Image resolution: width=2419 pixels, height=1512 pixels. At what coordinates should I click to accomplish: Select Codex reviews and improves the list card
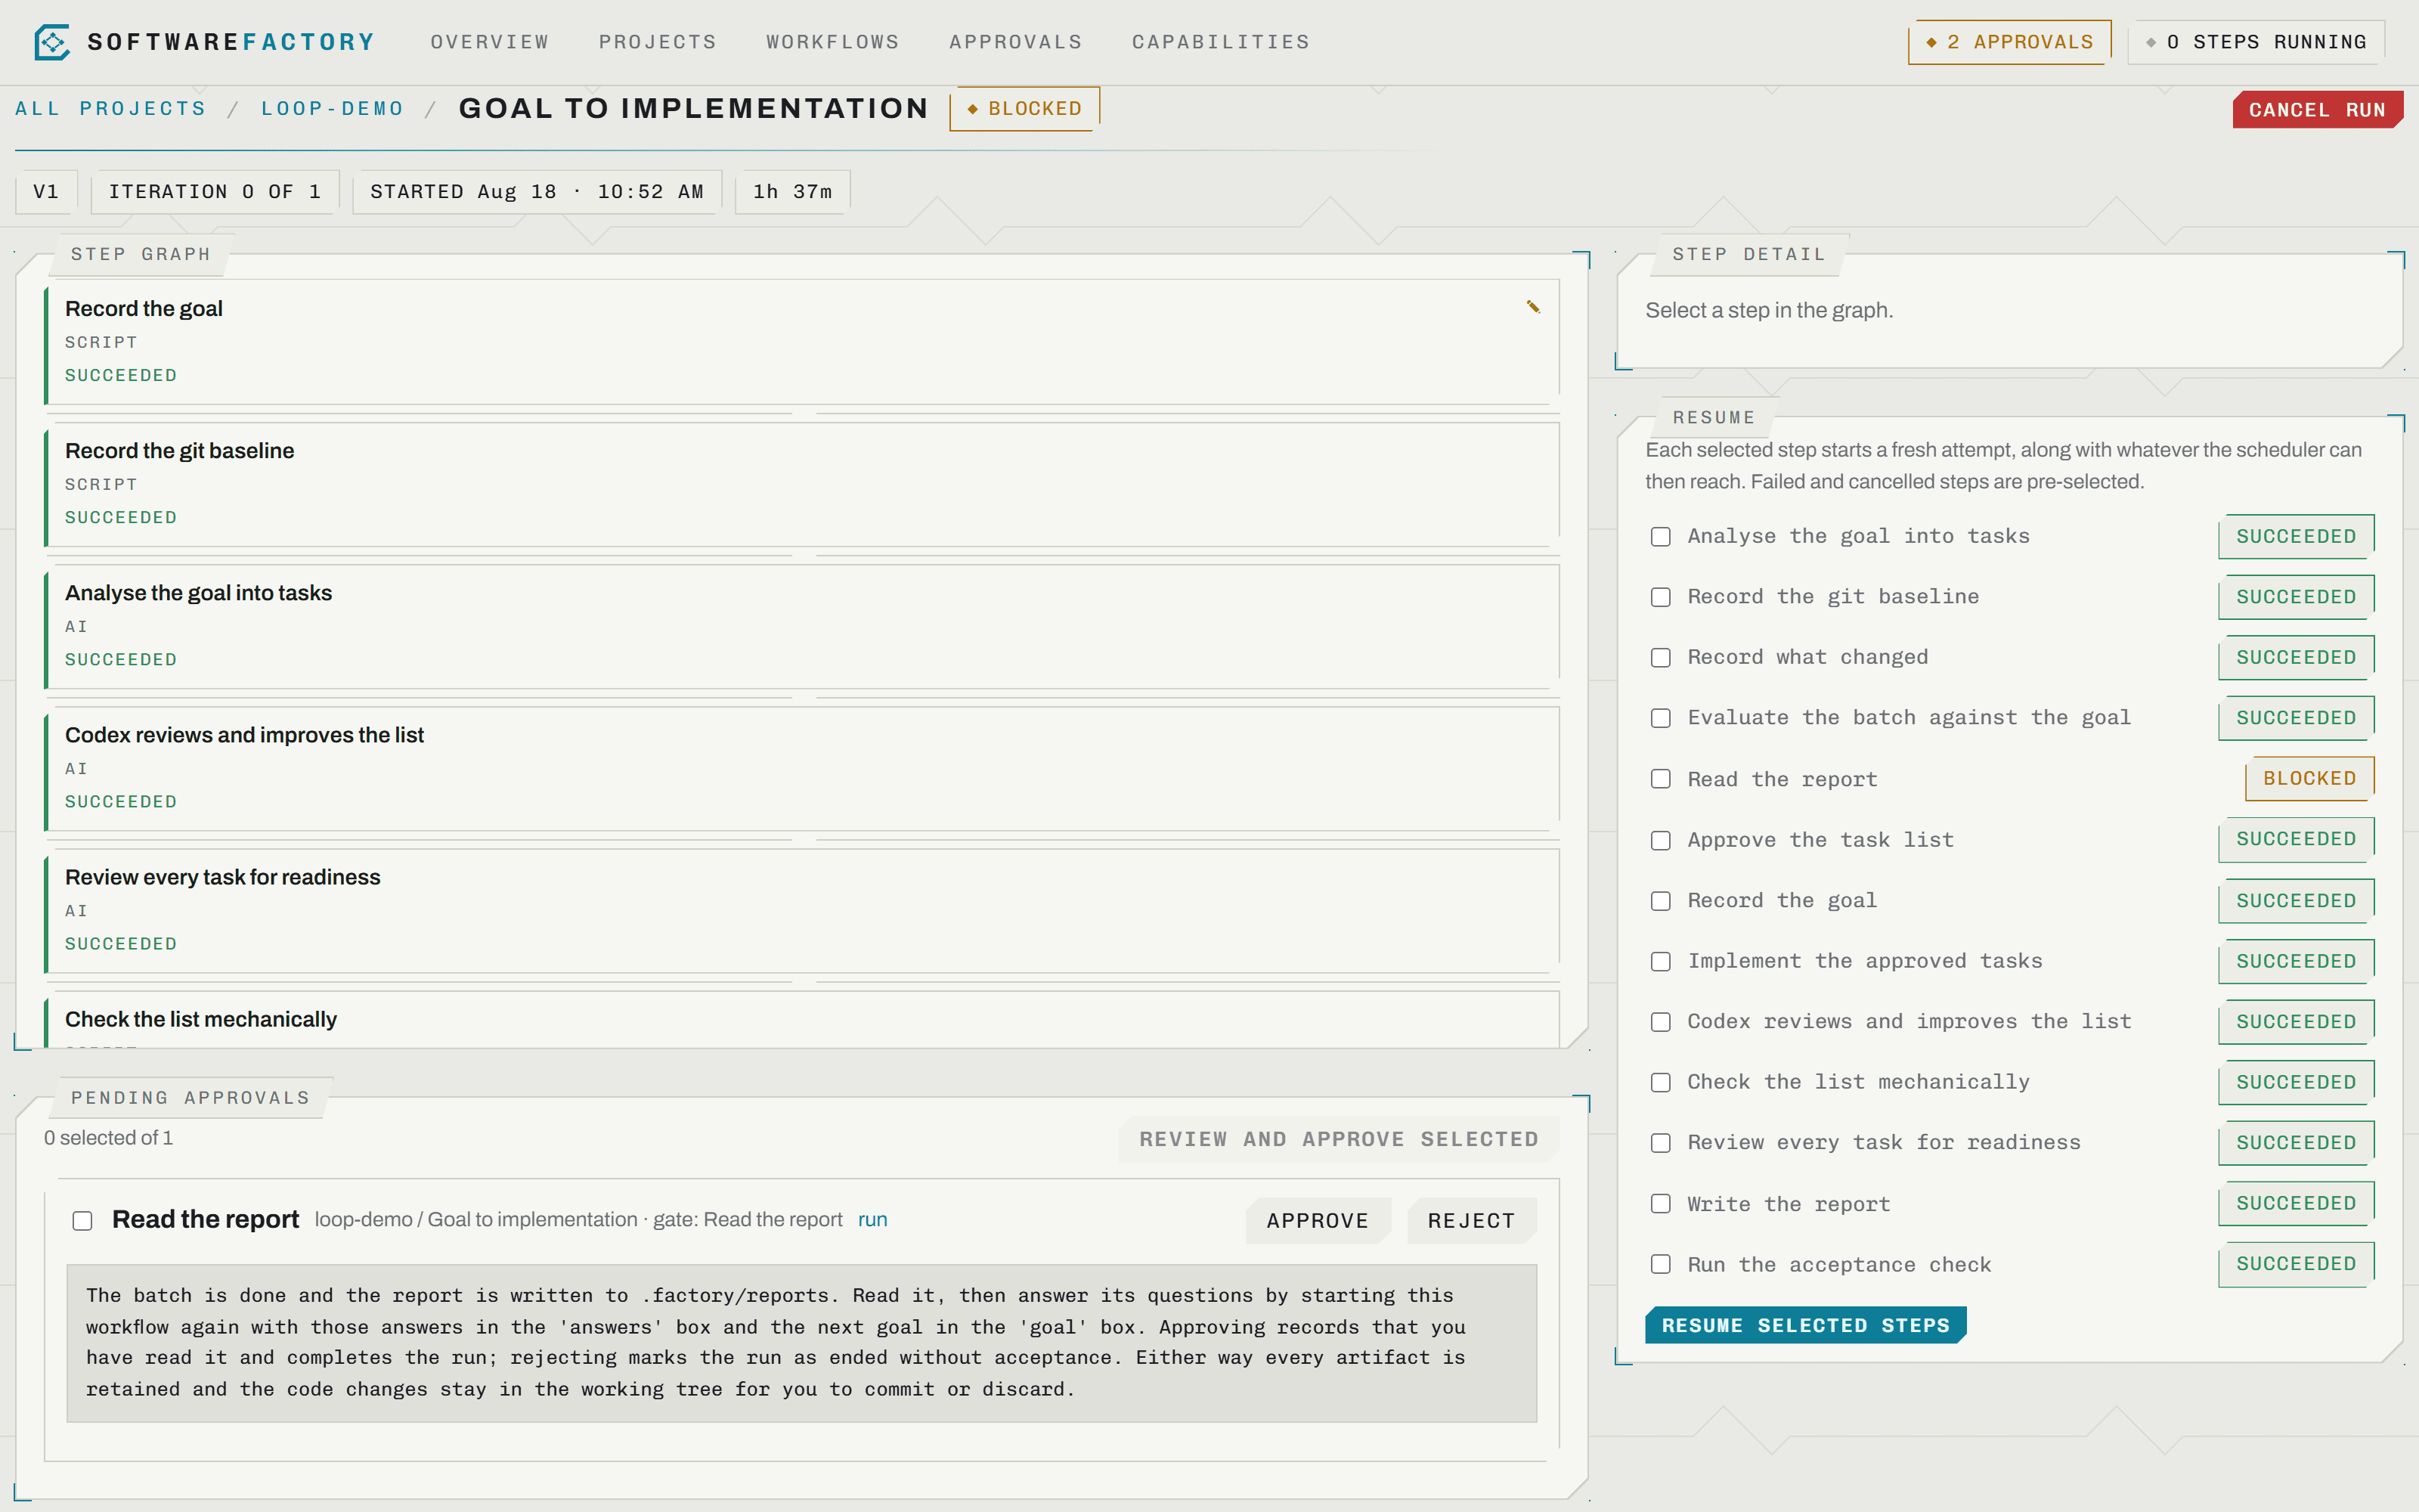[x=803, y=768]
